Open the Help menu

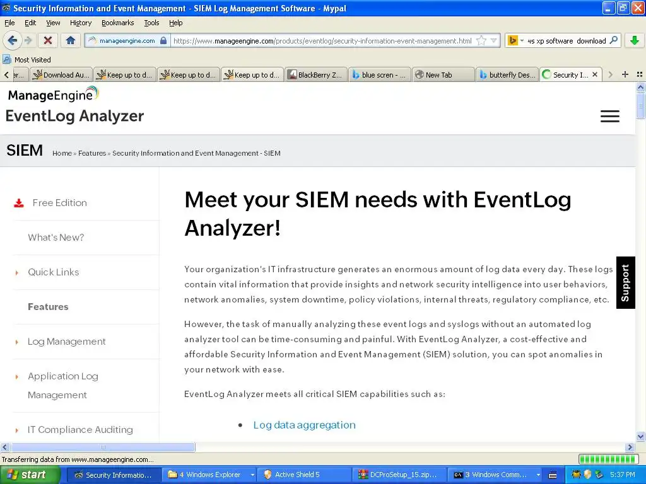click(x=175, y=23)
